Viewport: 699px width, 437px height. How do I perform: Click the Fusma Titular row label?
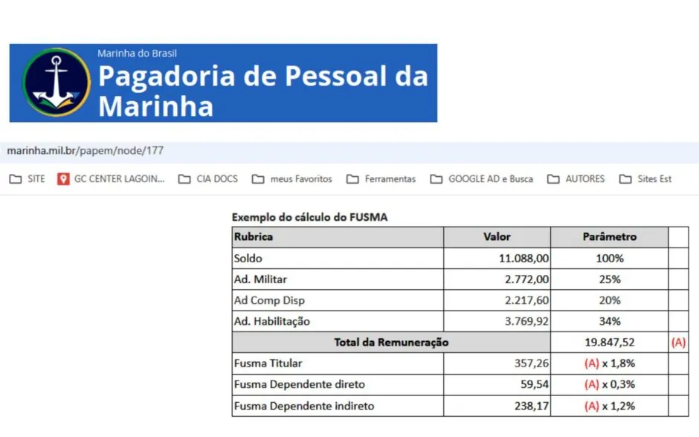(x=268, y=363)
